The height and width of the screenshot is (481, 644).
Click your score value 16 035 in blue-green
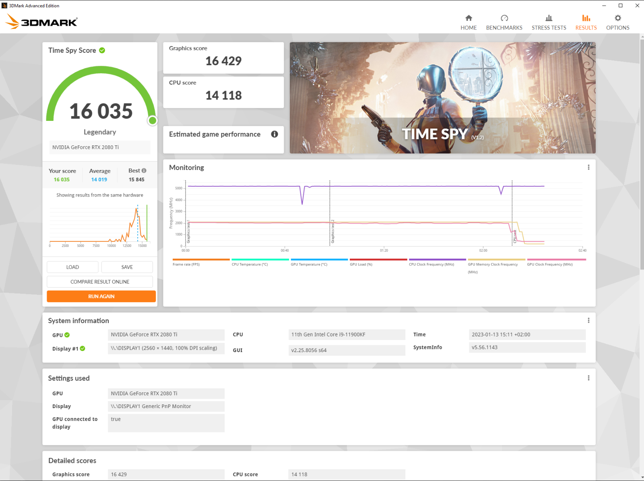coord(62,180)
